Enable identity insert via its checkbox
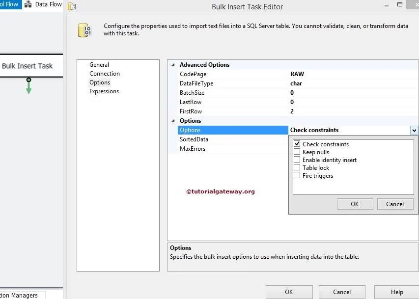The width and height of the screenshot is (419, 299). 297,160
